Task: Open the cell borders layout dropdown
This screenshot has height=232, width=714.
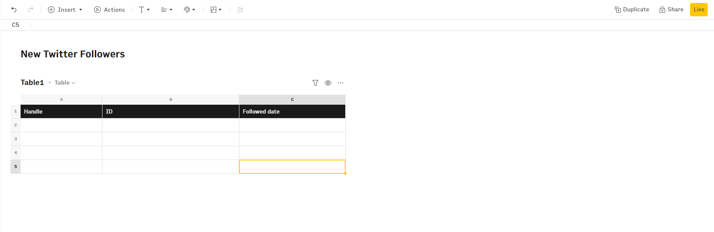Action: click(216, 10)
